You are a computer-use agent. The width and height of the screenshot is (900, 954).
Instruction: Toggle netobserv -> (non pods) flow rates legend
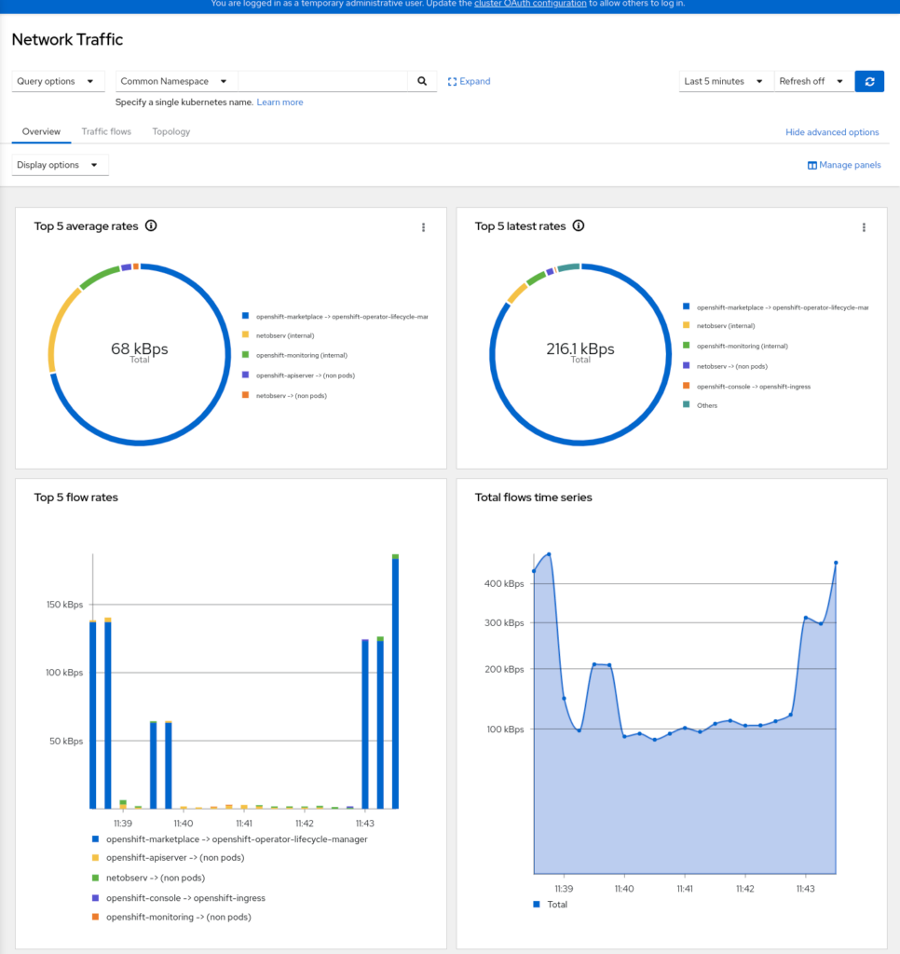click(94, 878)
